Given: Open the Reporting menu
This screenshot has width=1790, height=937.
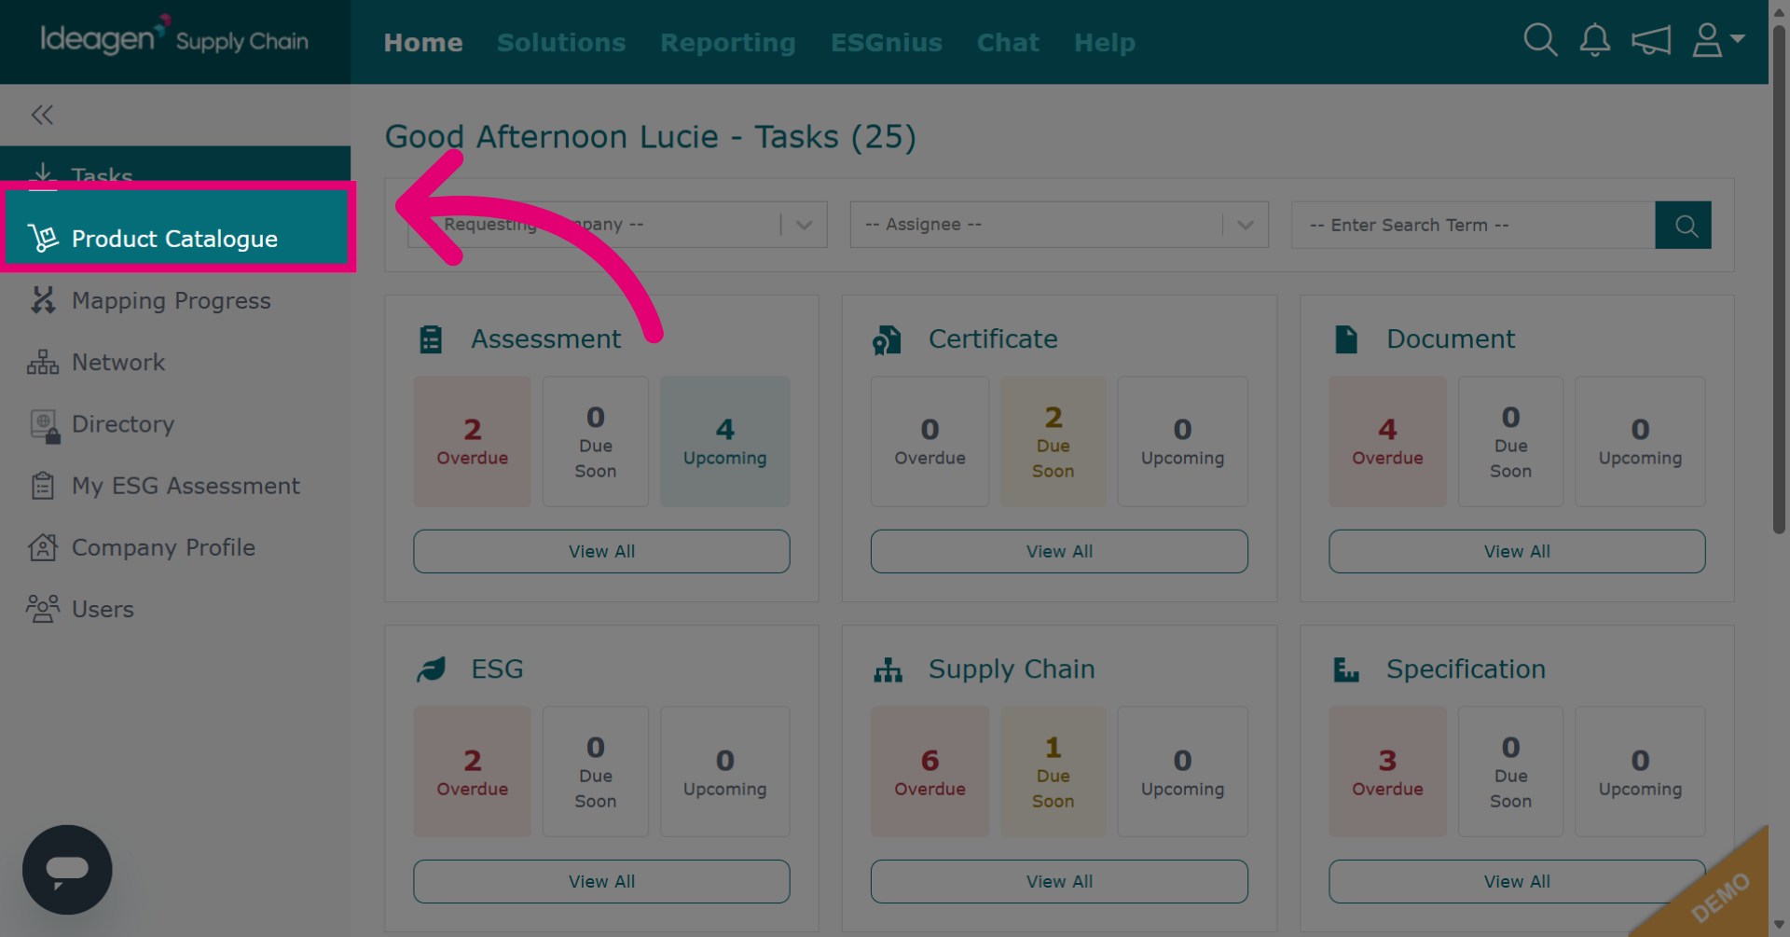Looking at the screenshot, I should [x=728, y=43].
